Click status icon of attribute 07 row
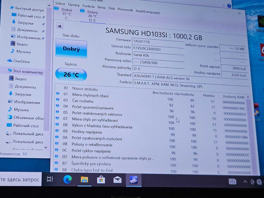Image resolution: width=264 pixels, height=198 pixels. [57, 118]
